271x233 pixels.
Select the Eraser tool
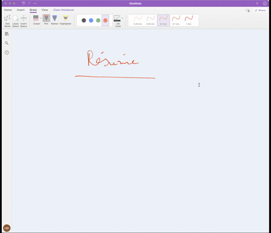(x=36, y=20)
